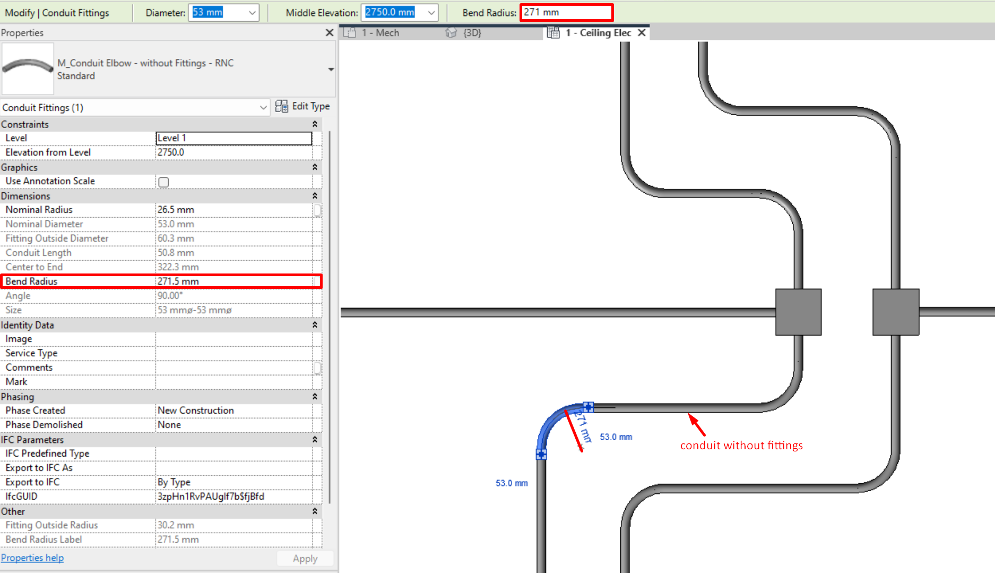Click the Center to End value 322.3 mm

click(x=234, y=267)
